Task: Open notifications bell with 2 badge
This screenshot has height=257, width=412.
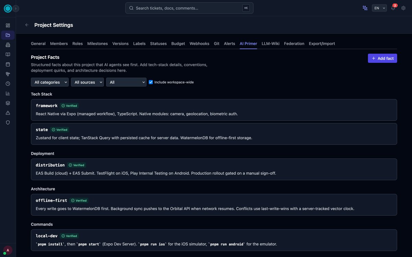Action: [393, 8]
